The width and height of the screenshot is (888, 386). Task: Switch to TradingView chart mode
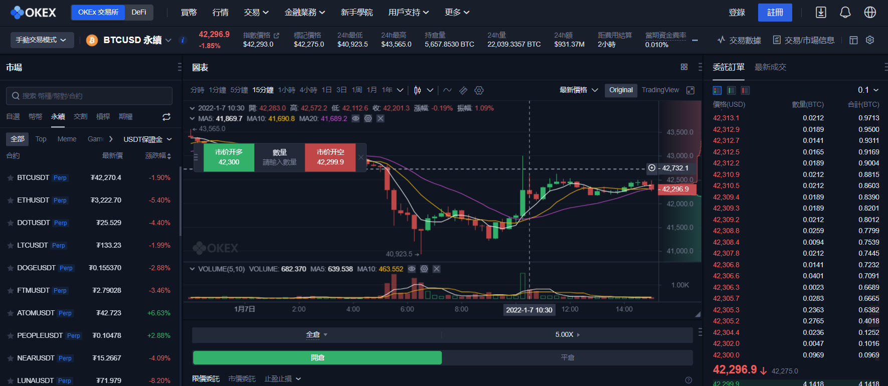[x=660, y=90]
